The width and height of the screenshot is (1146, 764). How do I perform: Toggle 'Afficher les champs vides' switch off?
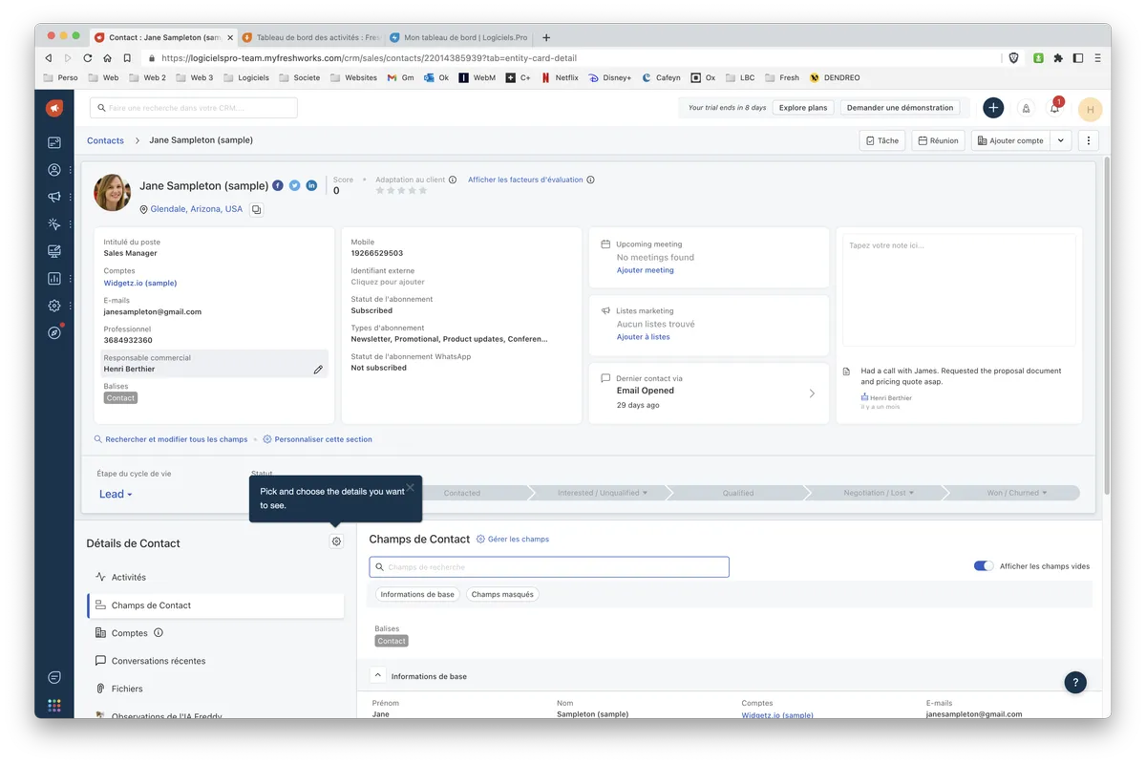[x=983, y=566]
